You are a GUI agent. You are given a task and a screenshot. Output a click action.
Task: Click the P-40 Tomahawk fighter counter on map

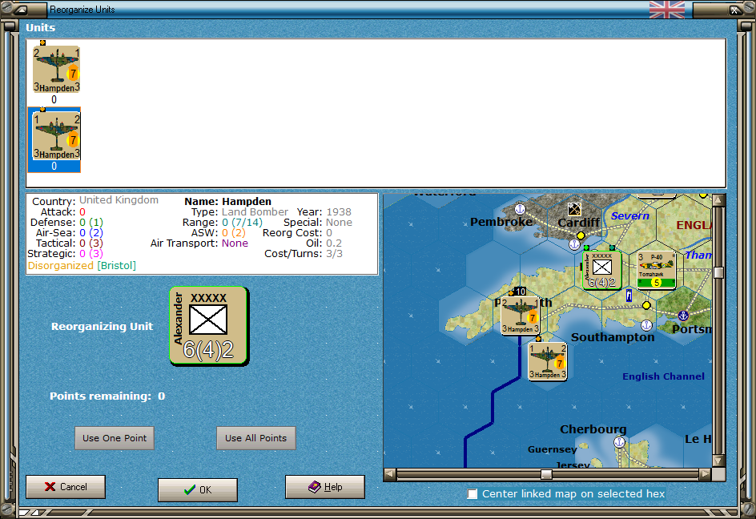[x=656, y=270]
